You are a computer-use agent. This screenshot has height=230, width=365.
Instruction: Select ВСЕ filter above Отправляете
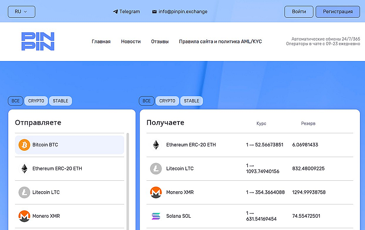click(16, 101)
